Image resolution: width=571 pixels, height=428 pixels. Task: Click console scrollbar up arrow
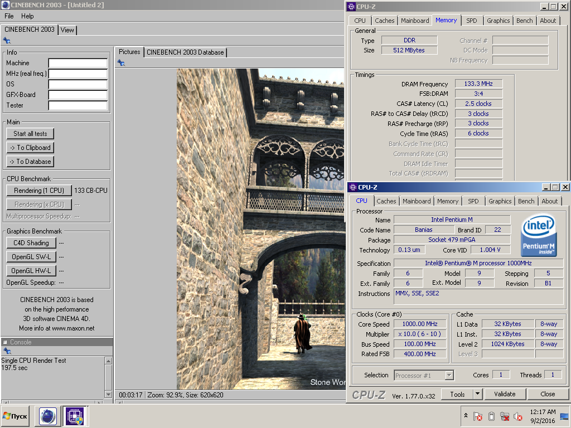click(x=108, y=361)
